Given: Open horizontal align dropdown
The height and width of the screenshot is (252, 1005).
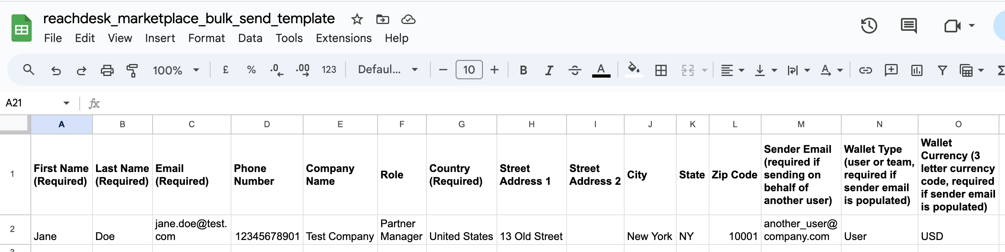Looking at the screenshot, I should click(732, 70).
